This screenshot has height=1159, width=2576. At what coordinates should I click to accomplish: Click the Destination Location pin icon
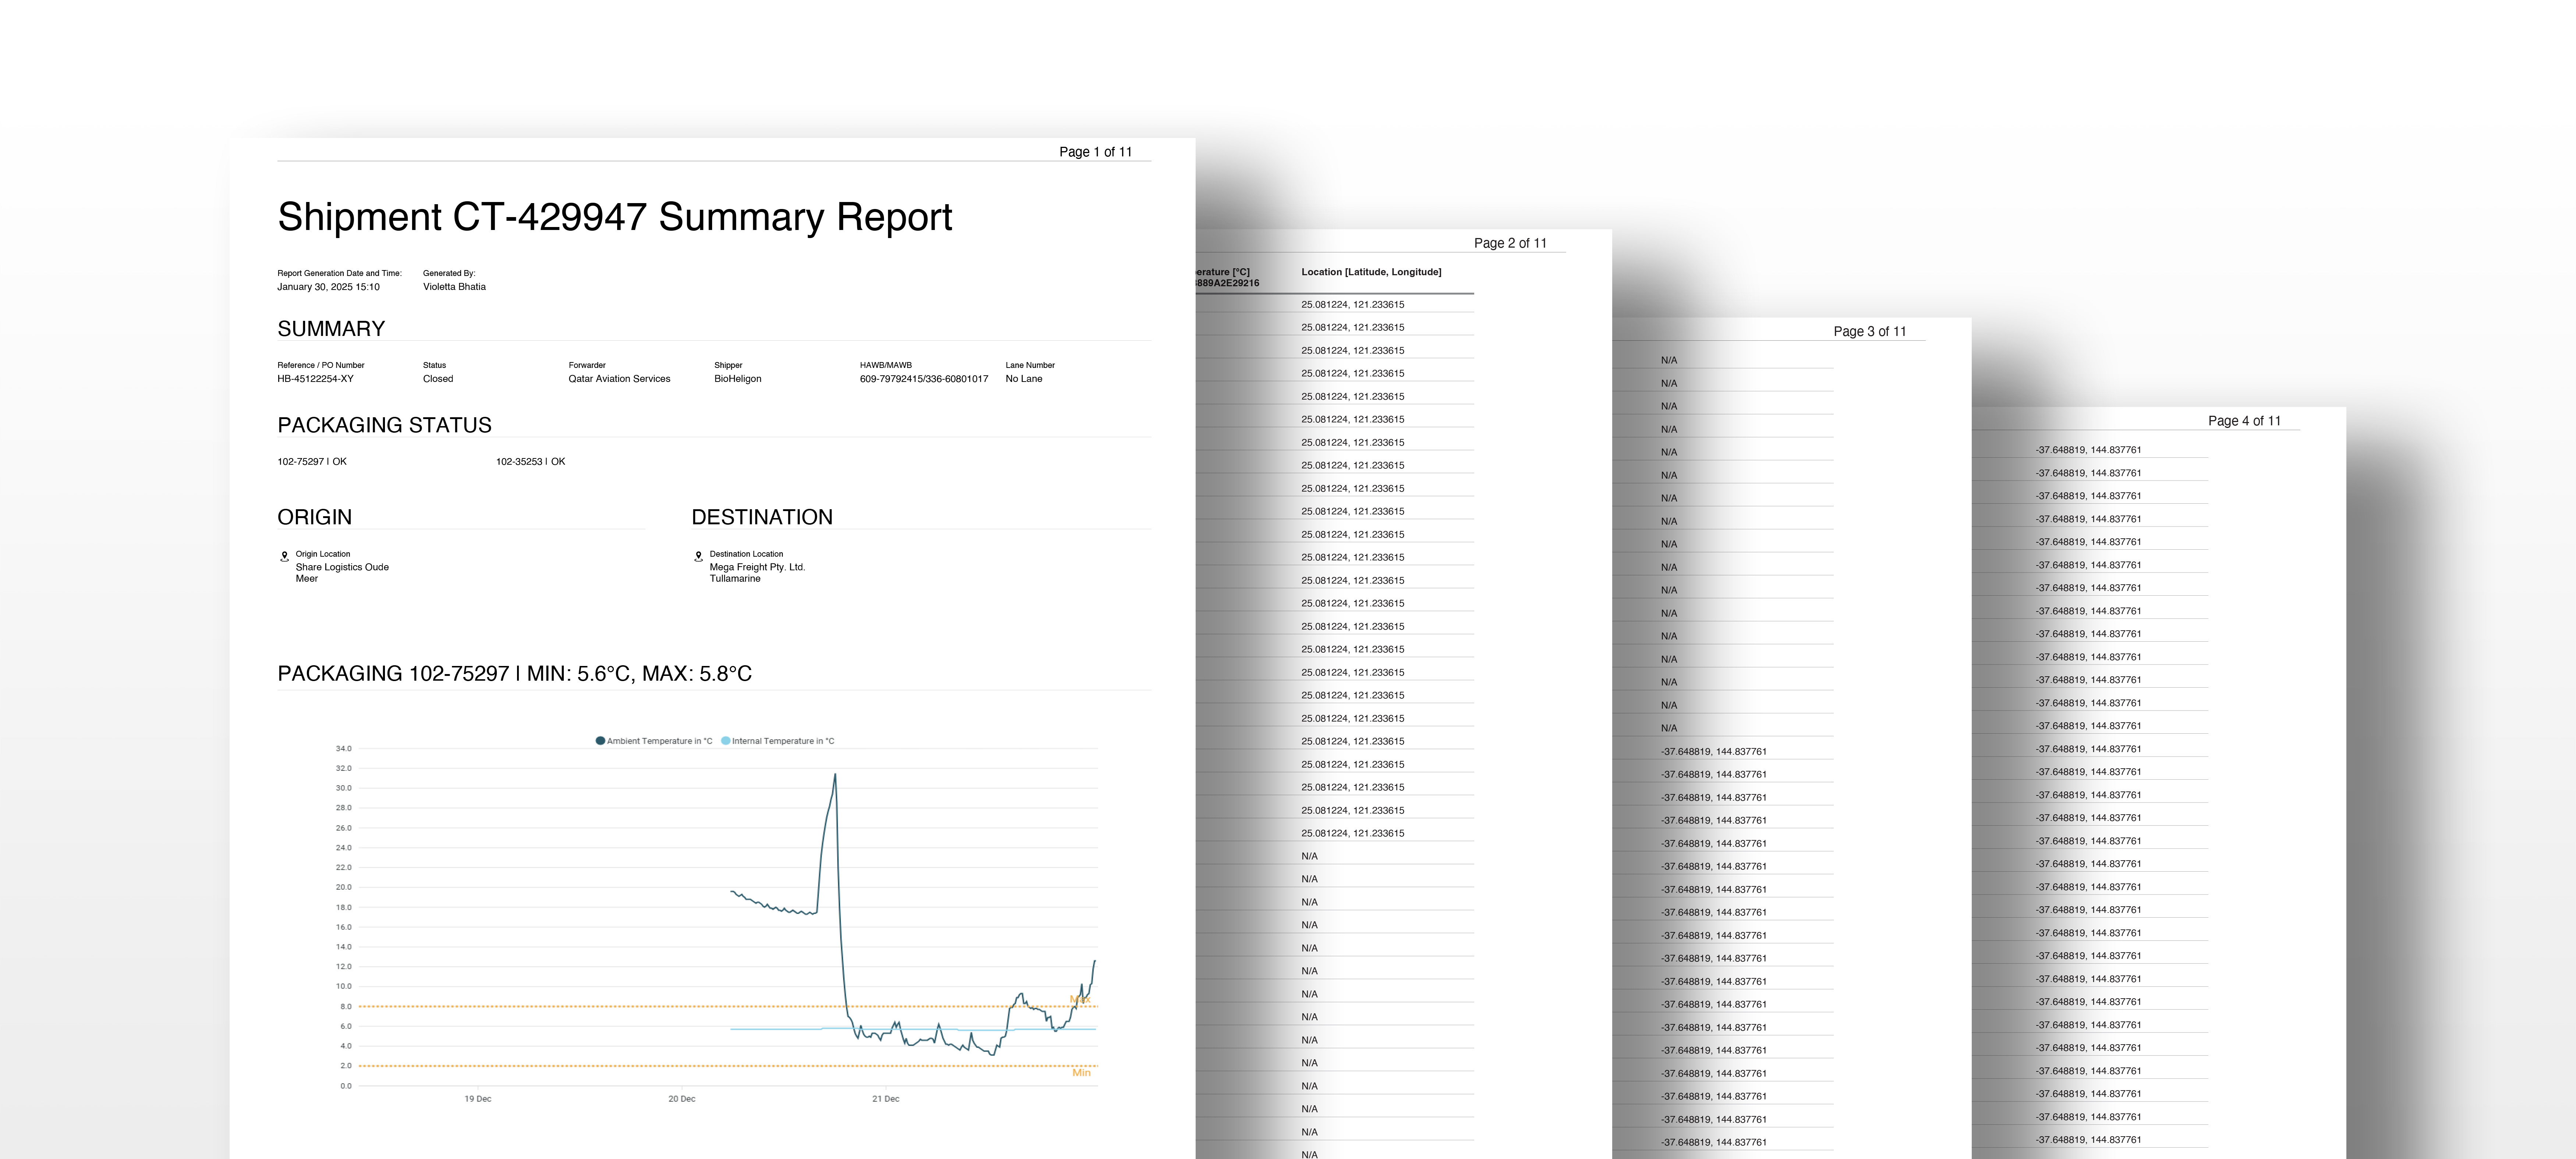pos(698,557)
